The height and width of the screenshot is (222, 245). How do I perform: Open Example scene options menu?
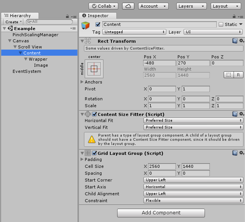73,28
